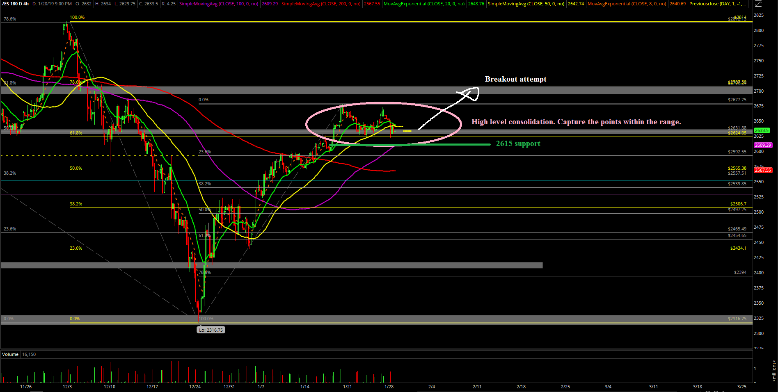Select the 'Breakout attempt' text annotation

515,79
